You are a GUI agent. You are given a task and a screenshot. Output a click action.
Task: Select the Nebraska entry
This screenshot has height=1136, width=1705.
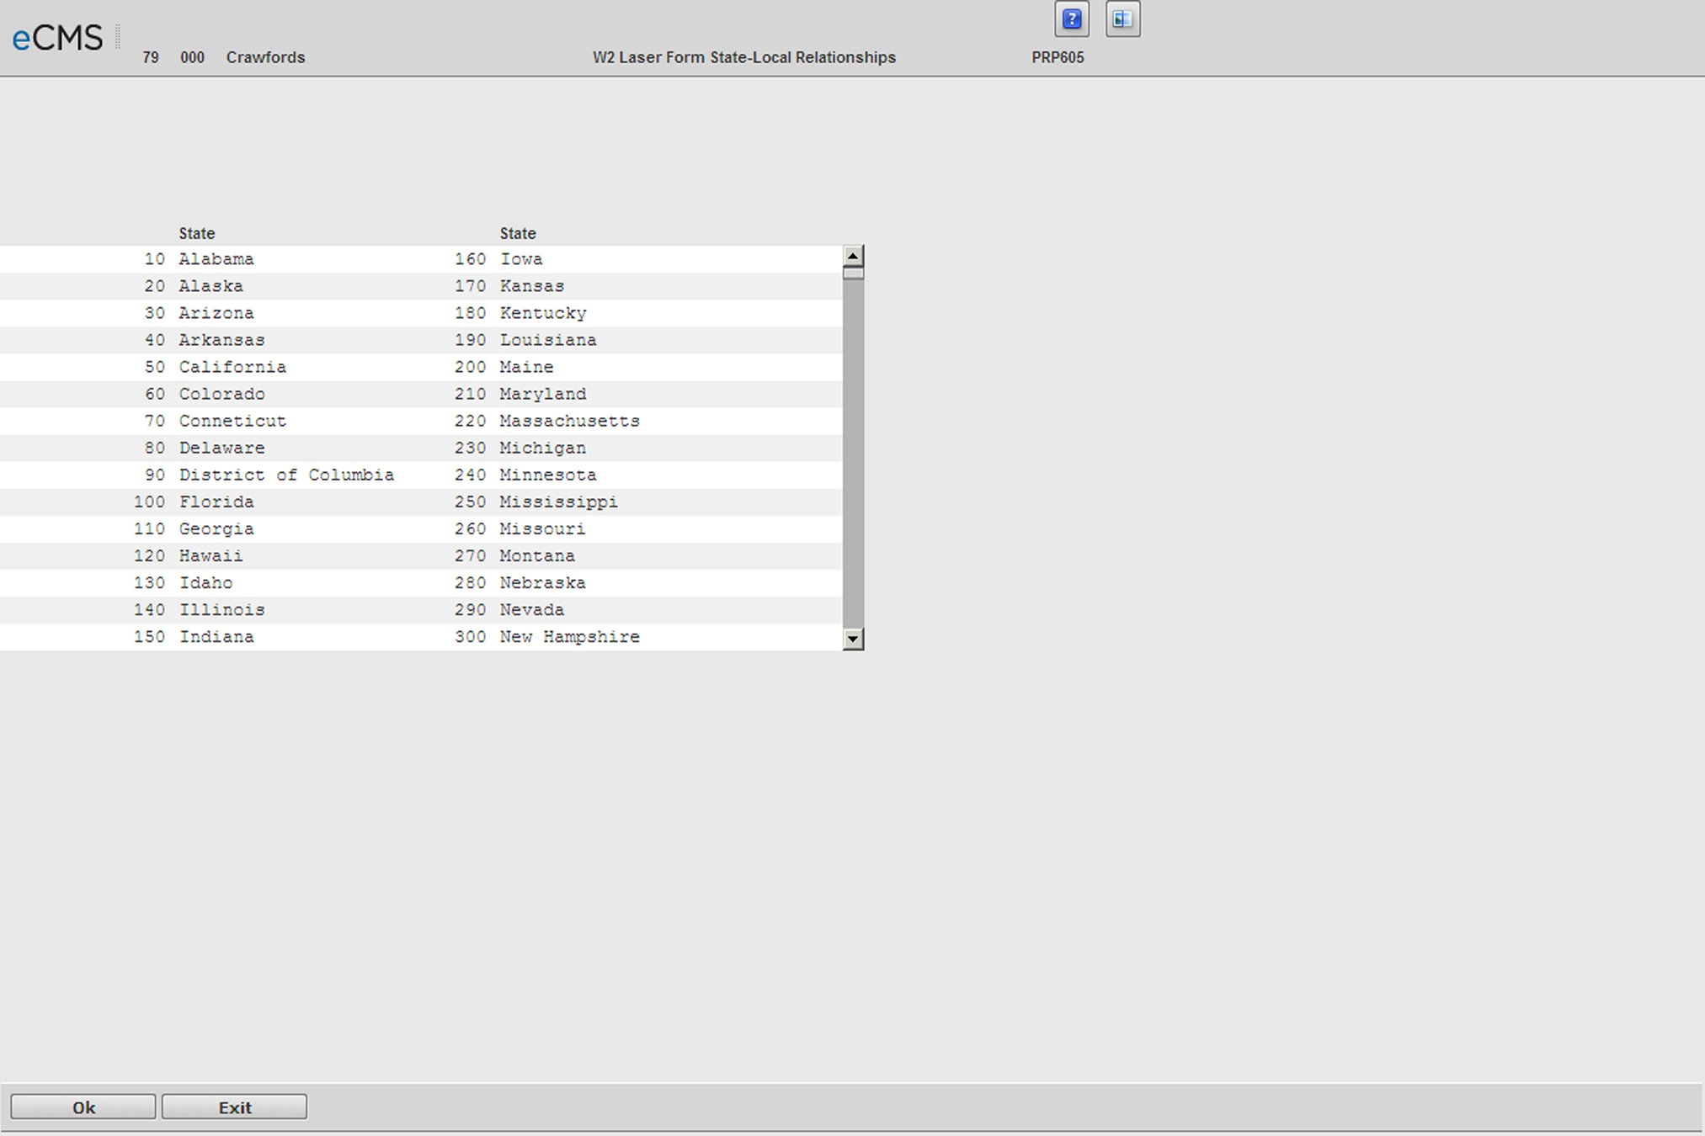(x=543, y=582)
